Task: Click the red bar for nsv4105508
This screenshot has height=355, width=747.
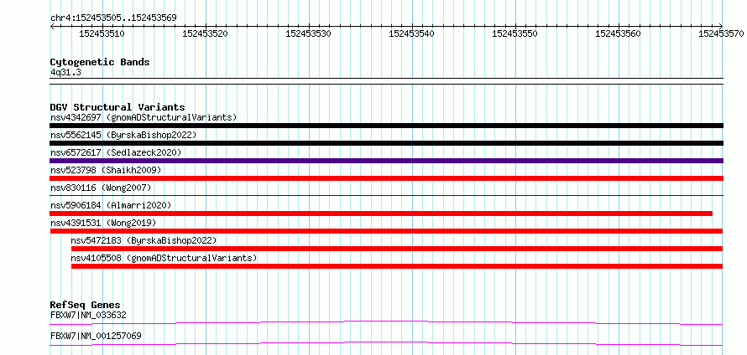Action: click(397, 266)
